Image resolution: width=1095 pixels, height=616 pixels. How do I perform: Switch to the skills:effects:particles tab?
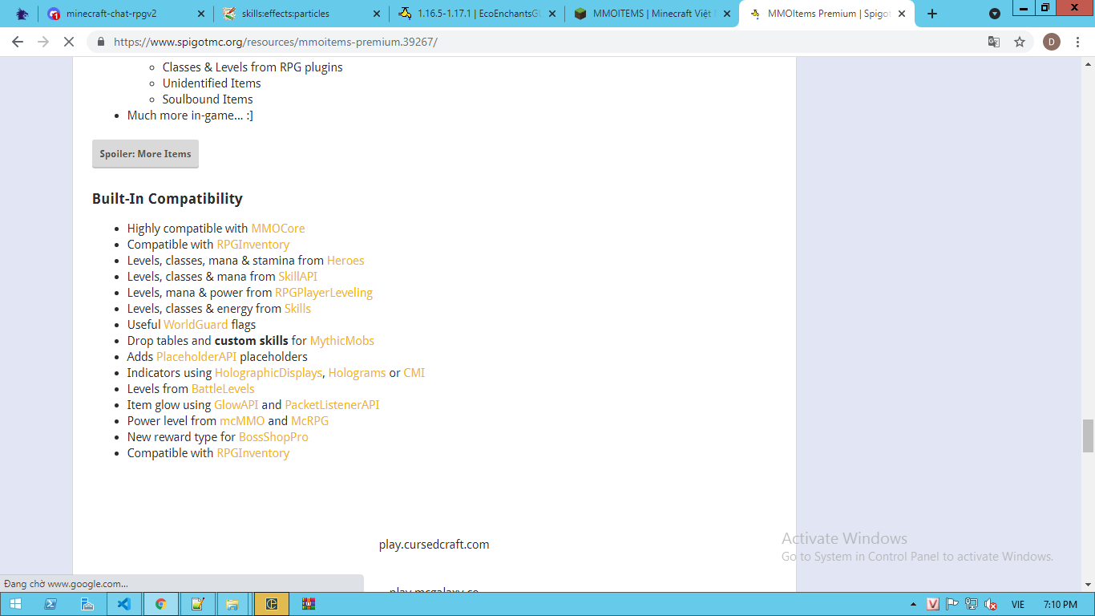coord(286,14)
